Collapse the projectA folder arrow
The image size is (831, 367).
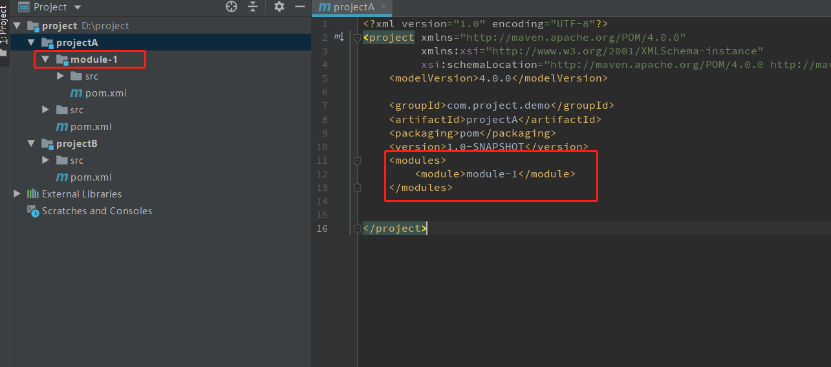coord(31,43)
